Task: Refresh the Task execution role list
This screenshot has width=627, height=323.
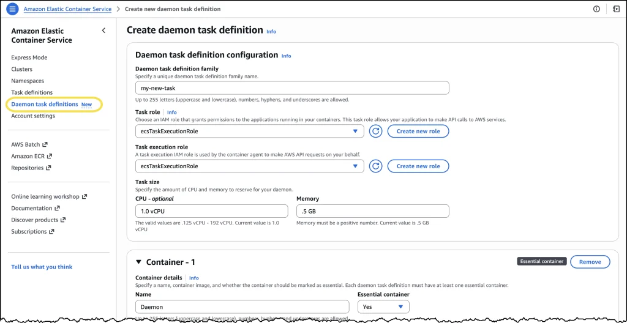Action: click(x=375, y=166)
